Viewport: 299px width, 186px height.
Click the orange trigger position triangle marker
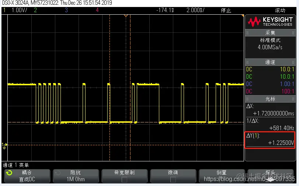126,16
